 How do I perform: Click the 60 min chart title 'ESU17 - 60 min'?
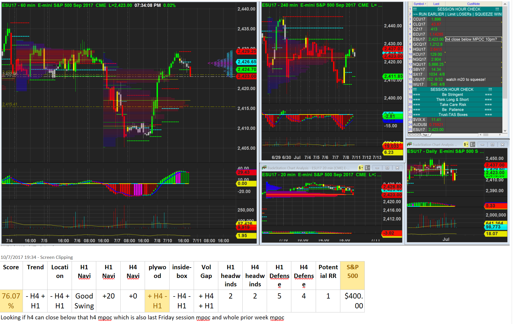19,5
